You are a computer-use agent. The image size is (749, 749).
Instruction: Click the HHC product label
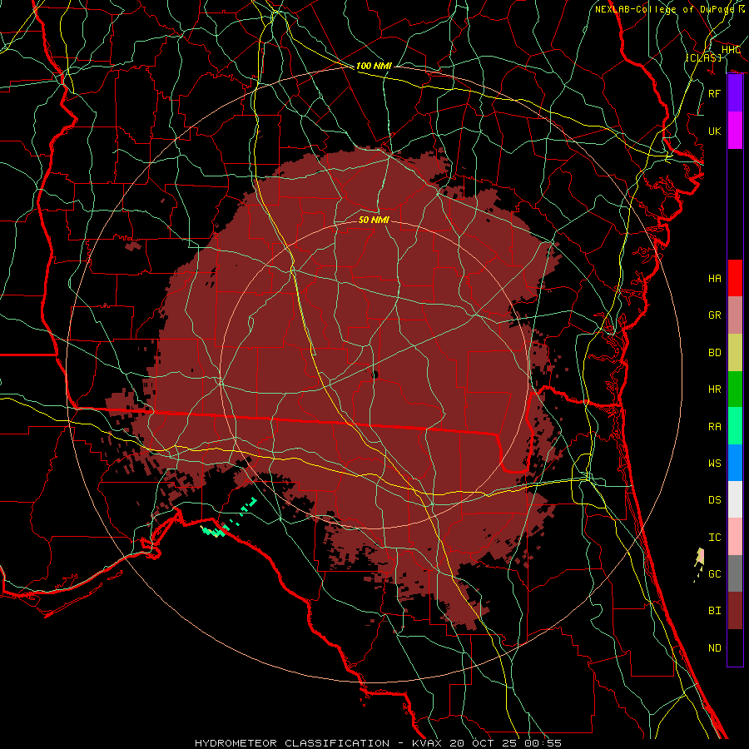[731, 50]
